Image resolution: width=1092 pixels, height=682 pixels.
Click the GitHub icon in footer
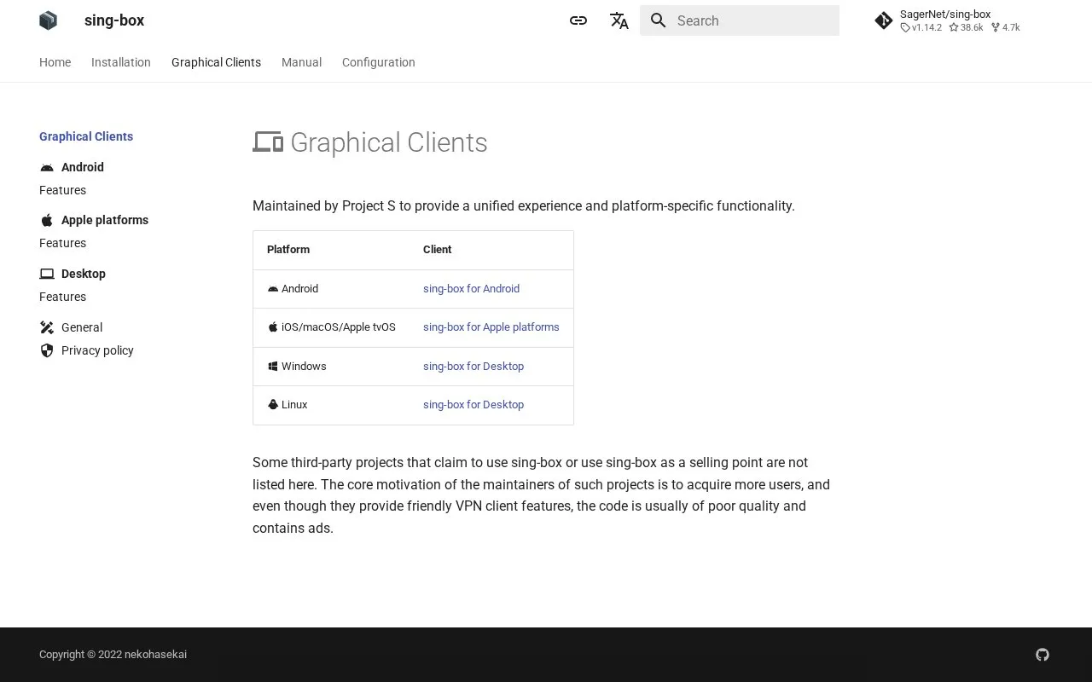coord(1043,655)
